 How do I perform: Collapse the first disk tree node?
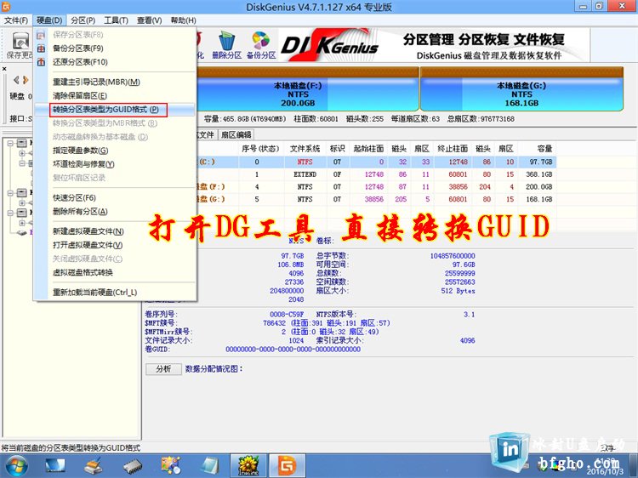click(x=10, y=143)
